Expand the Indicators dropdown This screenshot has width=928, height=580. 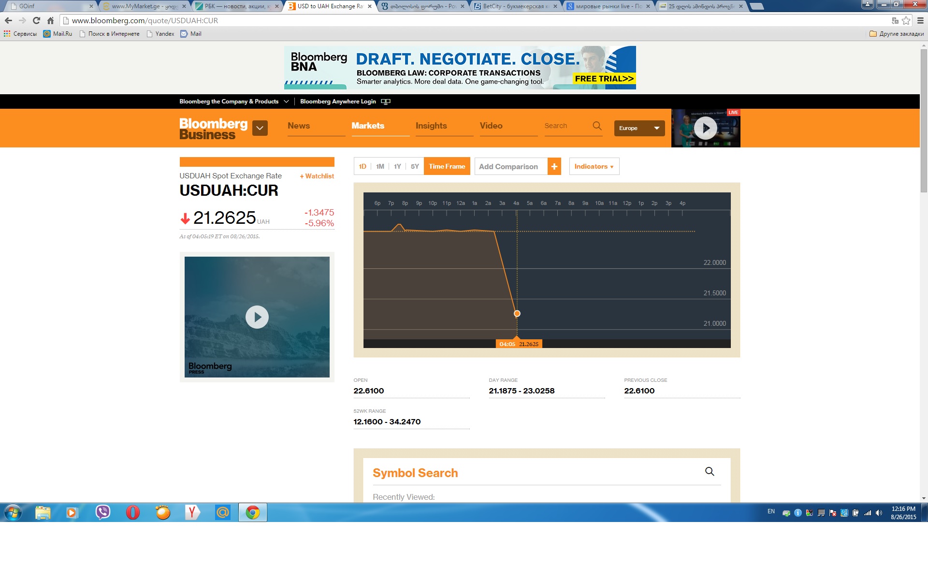(x=594, y=166)
